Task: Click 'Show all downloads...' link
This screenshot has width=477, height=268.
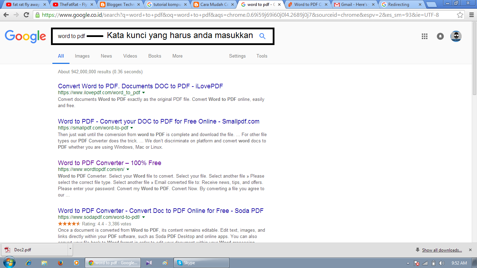Action: tap(442, 250)
